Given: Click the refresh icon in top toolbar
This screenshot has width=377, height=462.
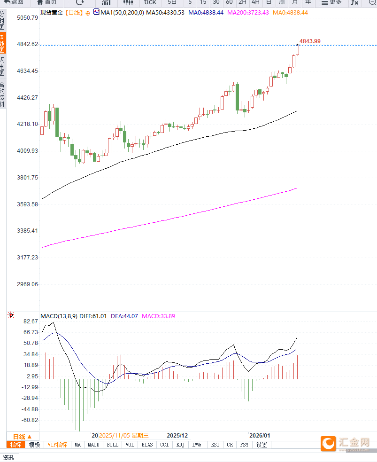Looking at the screenshot, I should point(80,2).
